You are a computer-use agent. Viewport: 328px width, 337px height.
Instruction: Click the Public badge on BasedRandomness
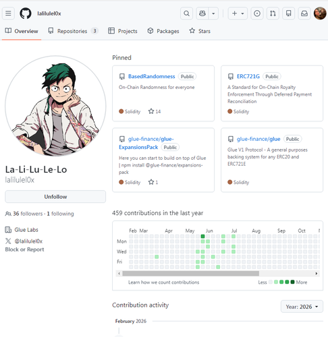point(187,77)
